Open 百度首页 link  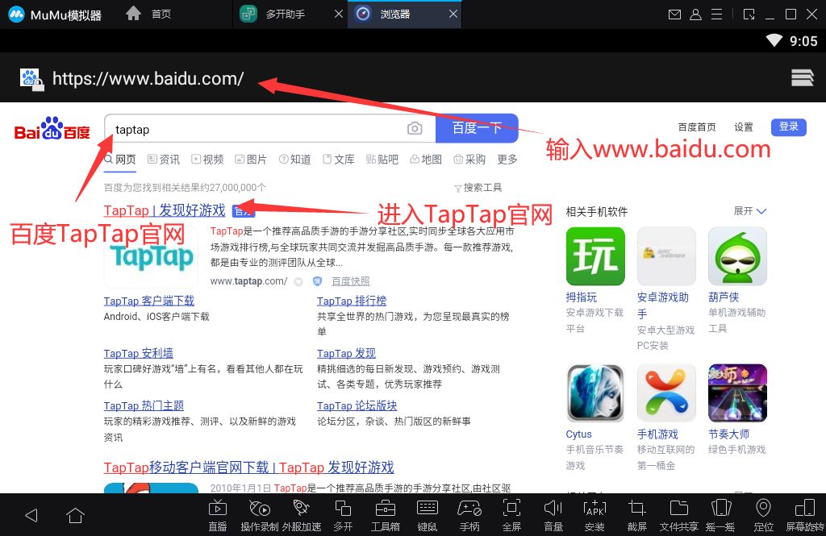(697, 127)
